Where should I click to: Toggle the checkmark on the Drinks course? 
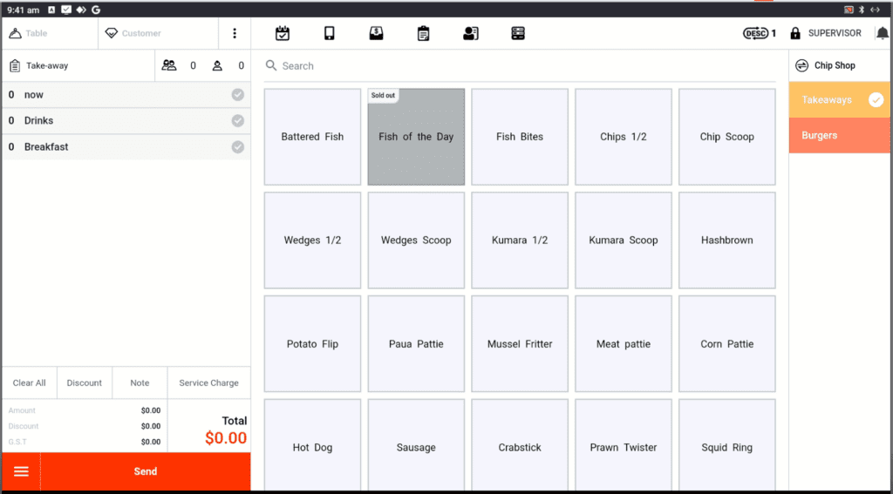tap(237, 121)
